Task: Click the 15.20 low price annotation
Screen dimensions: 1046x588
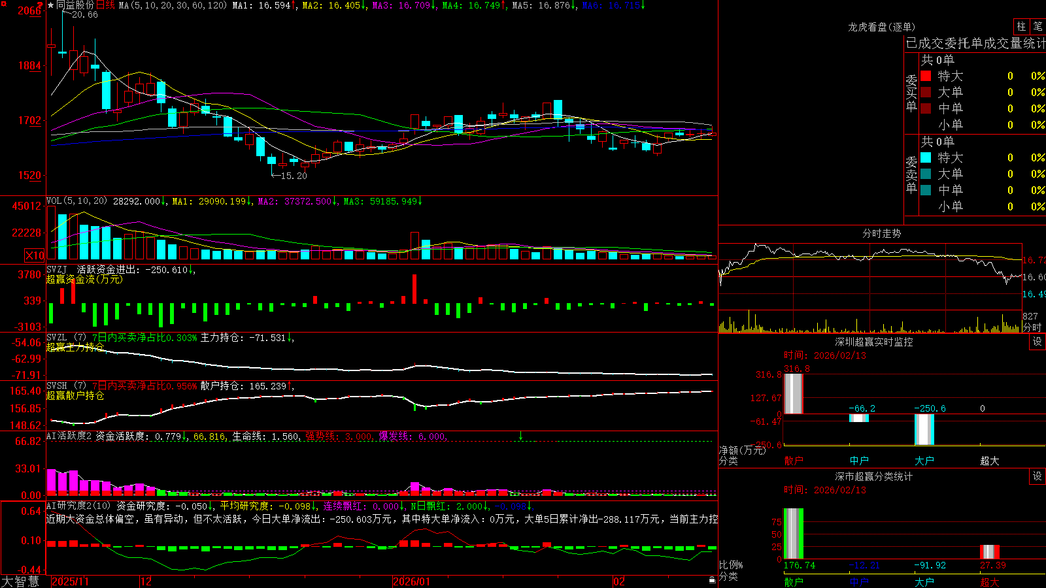Action: [294, 176]
